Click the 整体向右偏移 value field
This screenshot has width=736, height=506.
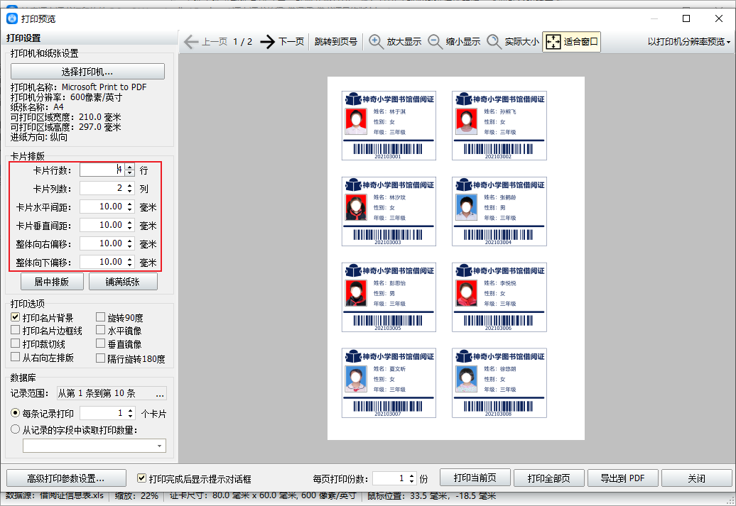tap(102, 243)
